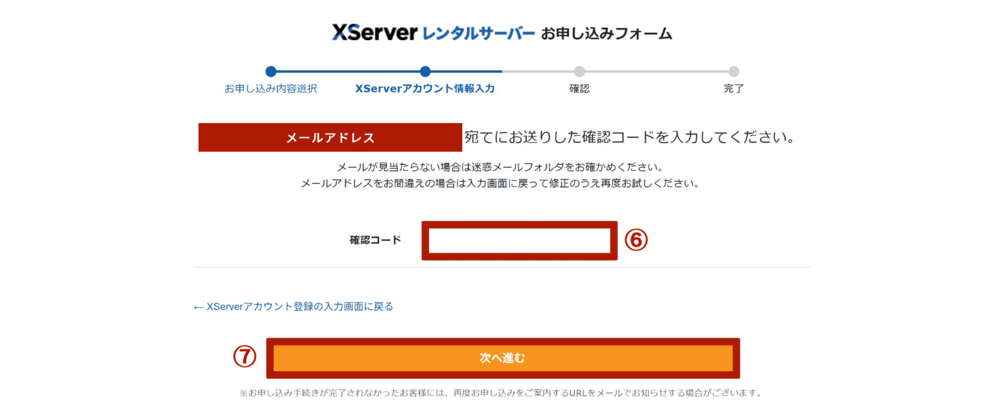Select the XServerアカウント情報入力 step label

pos(425,89)
